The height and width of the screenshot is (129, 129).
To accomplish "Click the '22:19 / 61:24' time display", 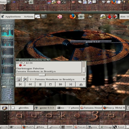I will (24, 63).
